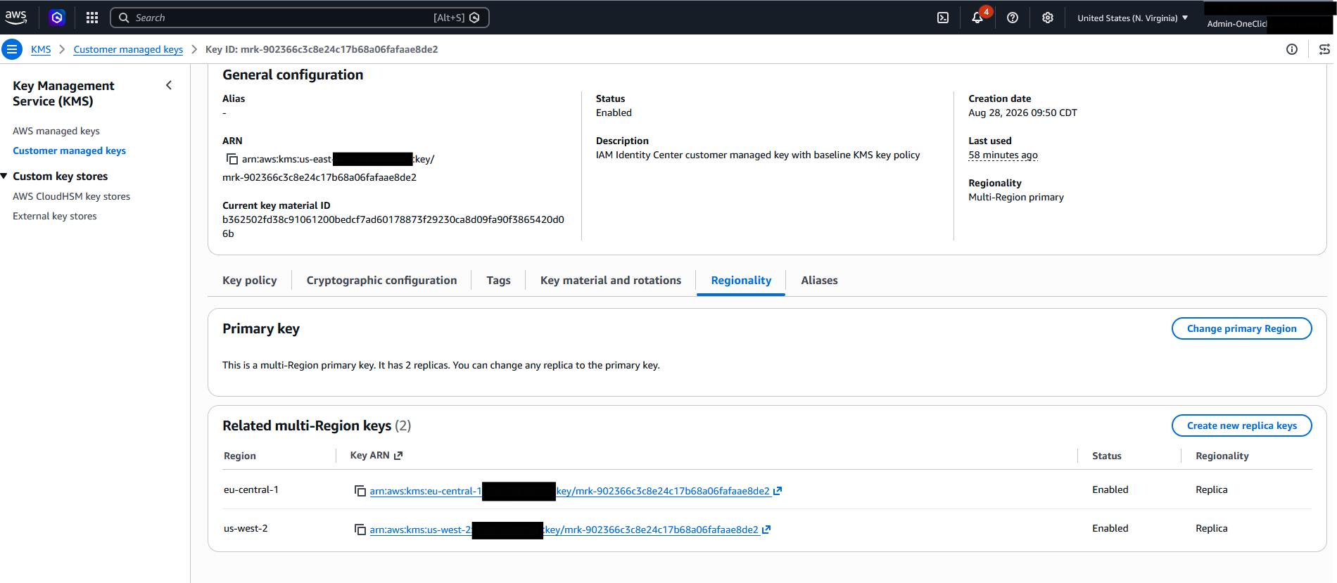1337x583 pixels.
Task: Switch to the Aliases tab
Action: 819,280
